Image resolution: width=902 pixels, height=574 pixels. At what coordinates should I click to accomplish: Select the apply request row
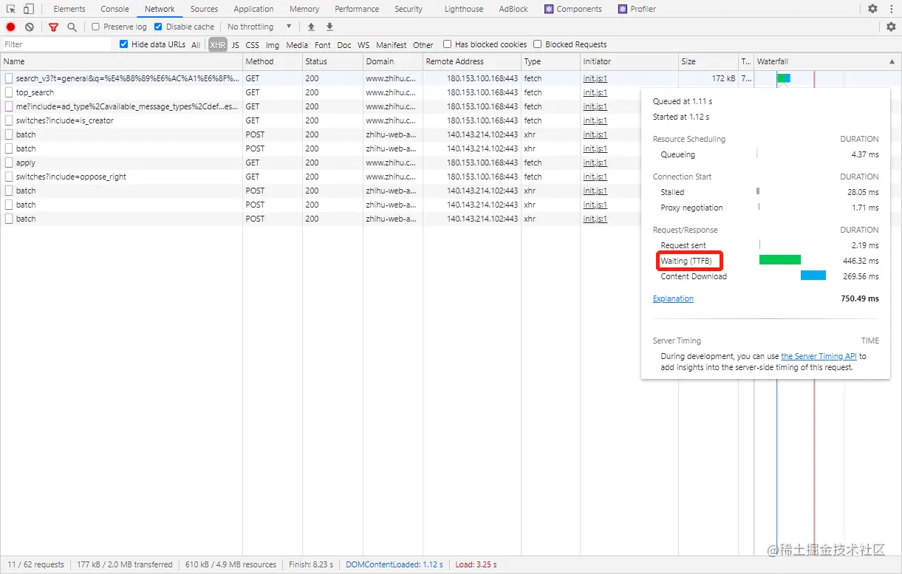tap(321, 163)
